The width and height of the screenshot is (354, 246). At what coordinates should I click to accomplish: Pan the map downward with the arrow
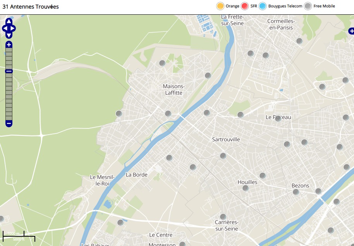click(9, 35)
